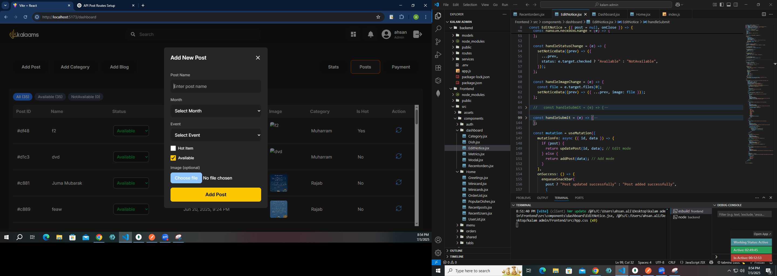The width and height of the screenshot is (777, 276).
Task: Close the Add New Post modal
Action: (258, 58)
